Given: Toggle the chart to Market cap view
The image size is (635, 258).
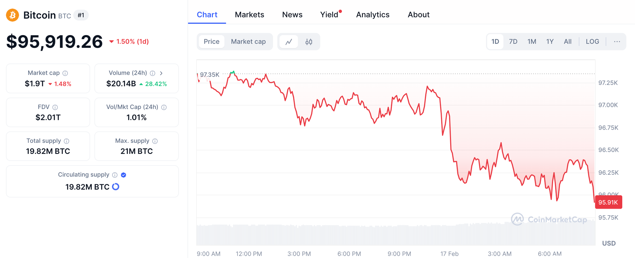Looking at the screenshot, I should pyautogui.click(x=248, y=42).
